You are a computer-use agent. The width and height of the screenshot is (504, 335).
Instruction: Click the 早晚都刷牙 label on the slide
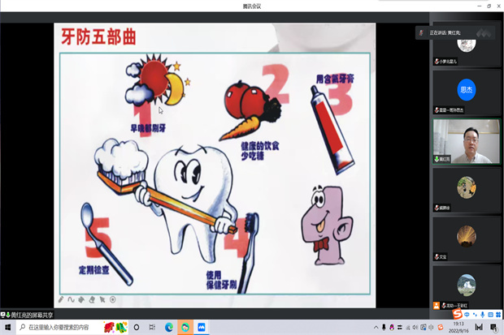coord(148,128)
